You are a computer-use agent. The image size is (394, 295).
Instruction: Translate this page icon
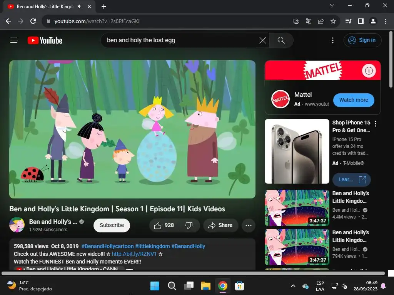click(x=309, y=22)
